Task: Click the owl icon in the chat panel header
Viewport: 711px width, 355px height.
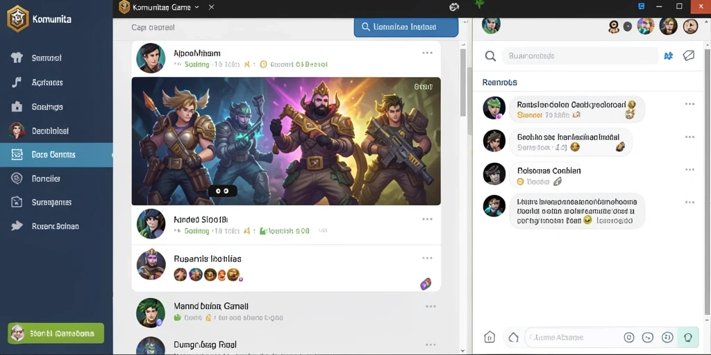Action: (614, 27)
